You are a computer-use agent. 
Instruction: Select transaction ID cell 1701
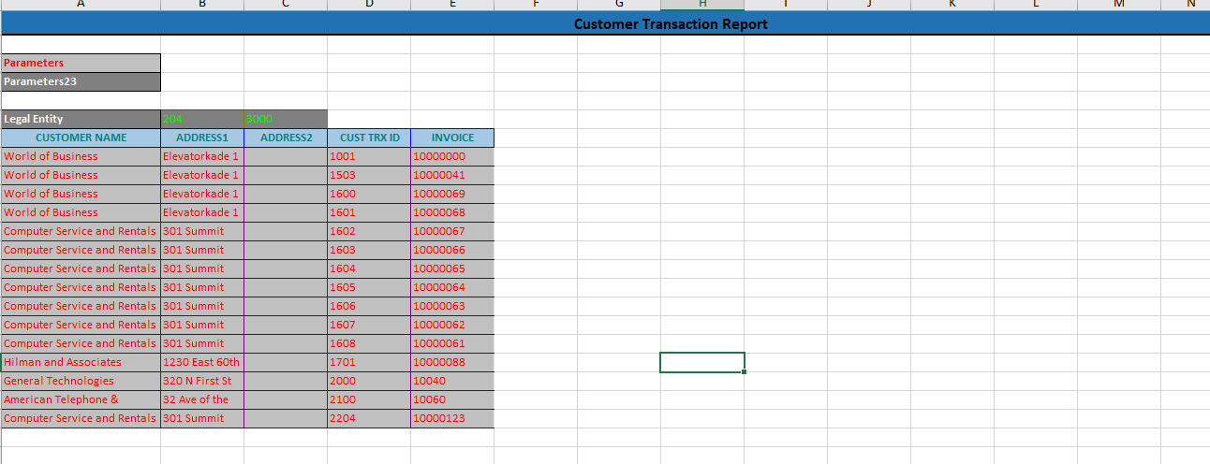(369, 362)
